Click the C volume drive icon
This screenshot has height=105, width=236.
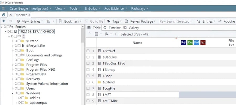tap(19, 36)
